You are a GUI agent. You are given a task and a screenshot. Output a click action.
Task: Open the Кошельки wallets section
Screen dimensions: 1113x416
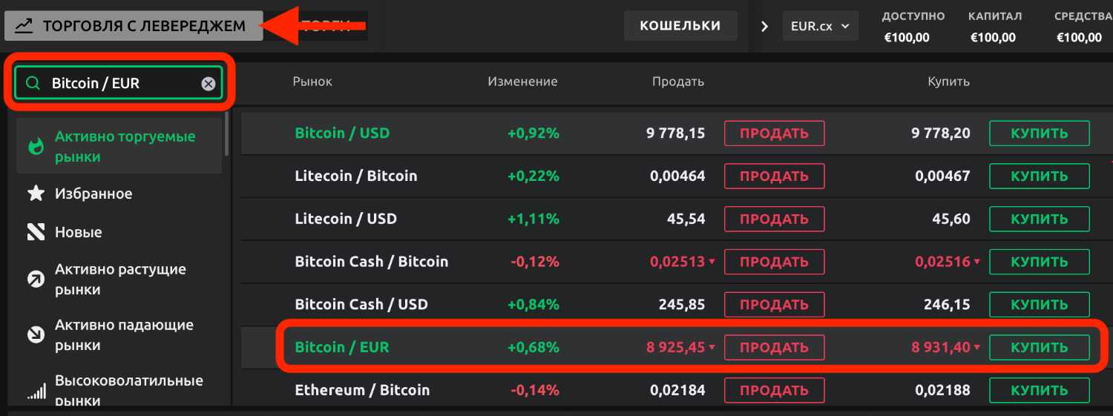[680, 26]
